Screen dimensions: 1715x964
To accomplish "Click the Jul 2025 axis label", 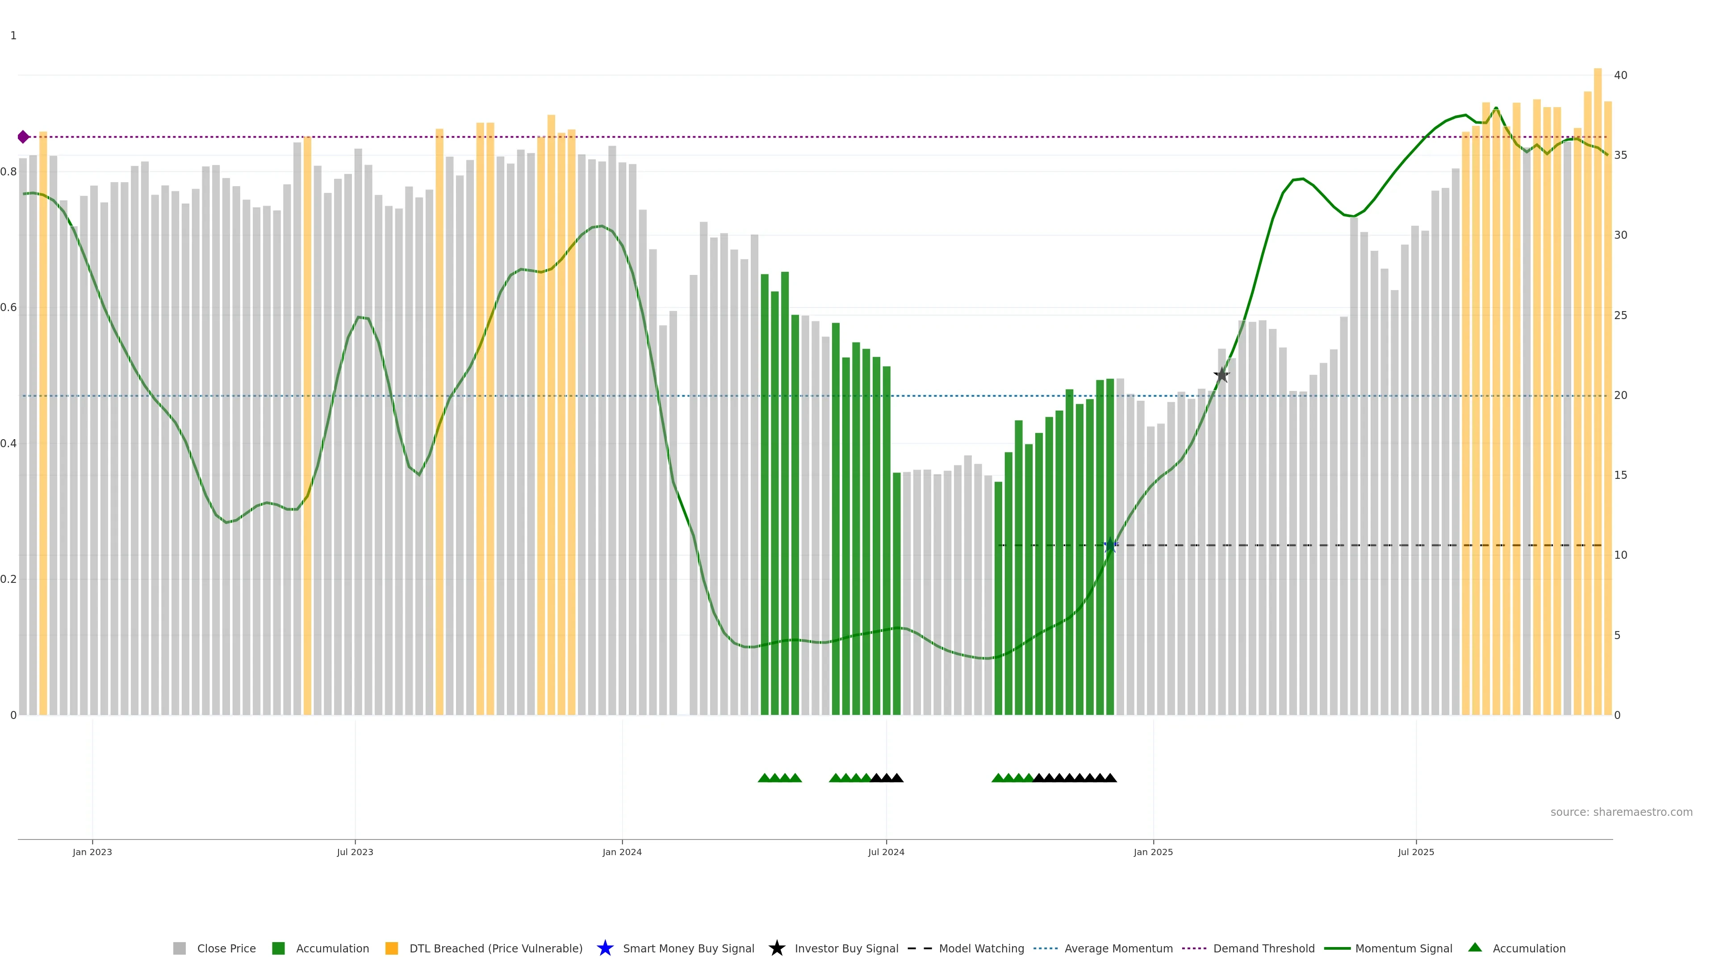I will click(x=1415, y=852).
